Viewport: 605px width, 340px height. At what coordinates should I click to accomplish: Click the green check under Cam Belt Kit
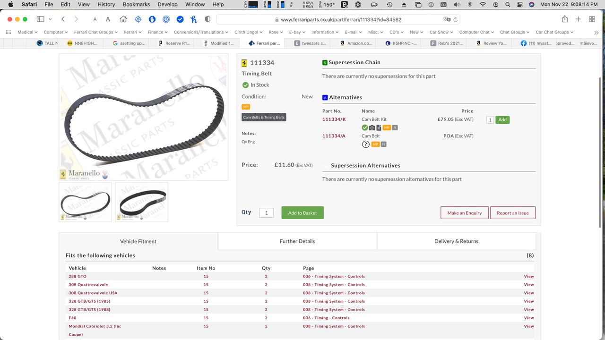point(365,128)
